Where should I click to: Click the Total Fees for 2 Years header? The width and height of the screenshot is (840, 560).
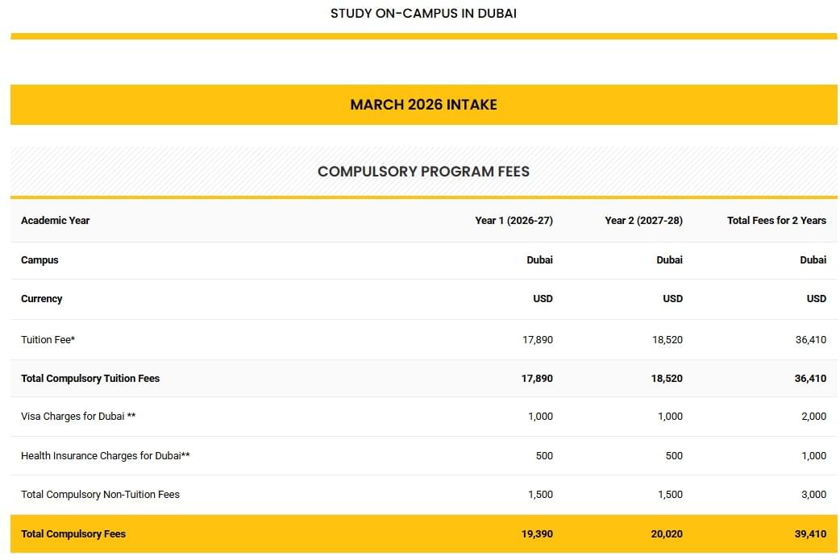[776, 221]
